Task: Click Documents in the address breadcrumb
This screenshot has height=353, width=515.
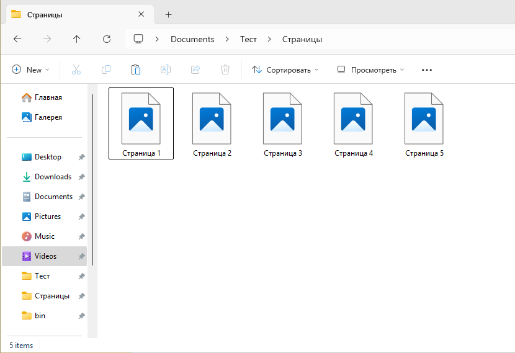Action: click(x=192, y=39)
